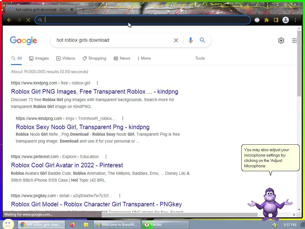Click 'About 19,000,000 results' text
Image resolution: width=305 pixels, height=229 pixels.
(x=50, y=72)
